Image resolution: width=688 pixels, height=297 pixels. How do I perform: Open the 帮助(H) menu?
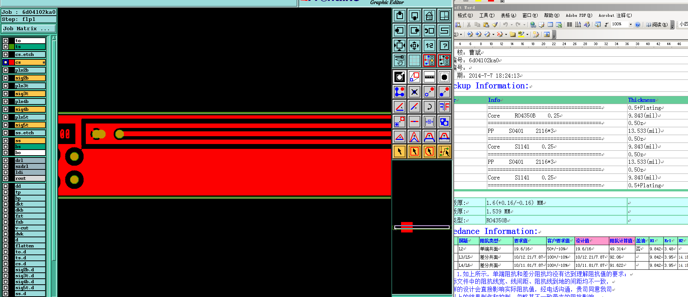click(551, 15)
